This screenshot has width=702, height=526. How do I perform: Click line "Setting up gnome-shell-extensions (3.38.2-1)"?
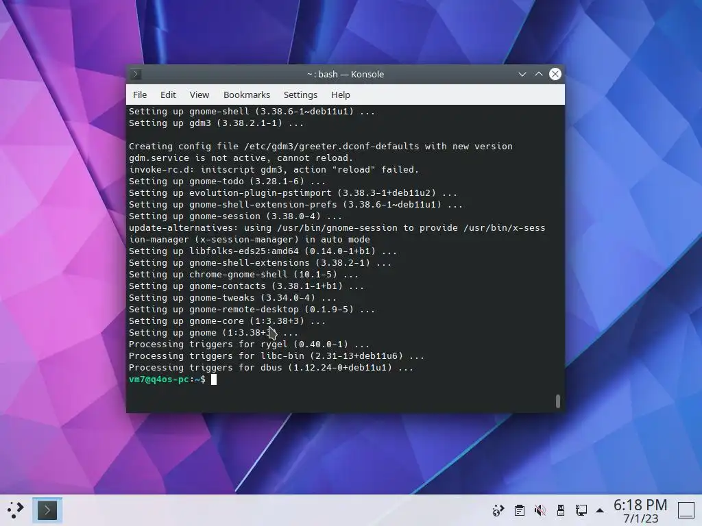tap(260, 263)
